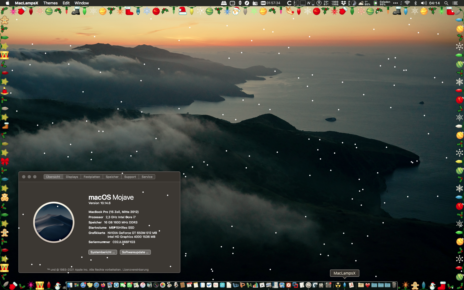Open the volume control in menu bar
This screenshot has width=464, height=290.
tap(423, 3)
